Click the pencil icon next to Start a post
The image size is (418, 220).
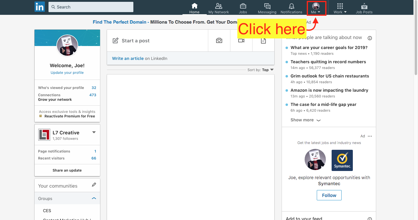click(115, 41)
